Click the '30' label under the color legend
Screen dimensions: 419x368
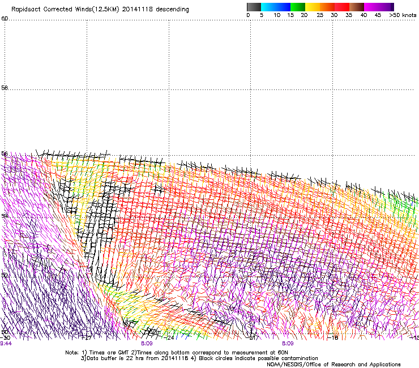(x=334, y=15)
